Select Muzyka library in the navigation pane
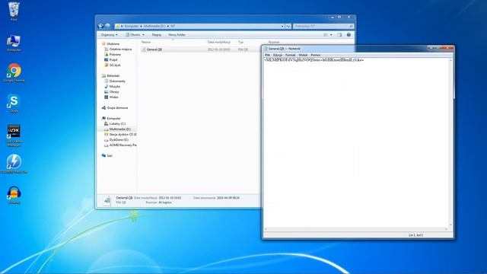The height and width of the screenshot is (274, 487). pos(115,86)
